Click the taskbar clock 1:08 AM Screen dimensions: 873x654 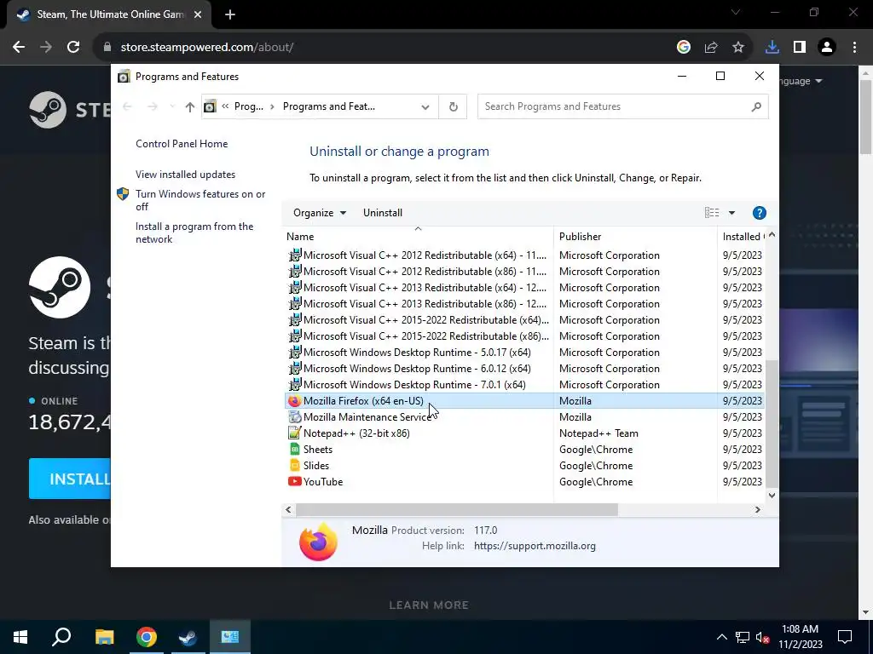coord(800,629)
